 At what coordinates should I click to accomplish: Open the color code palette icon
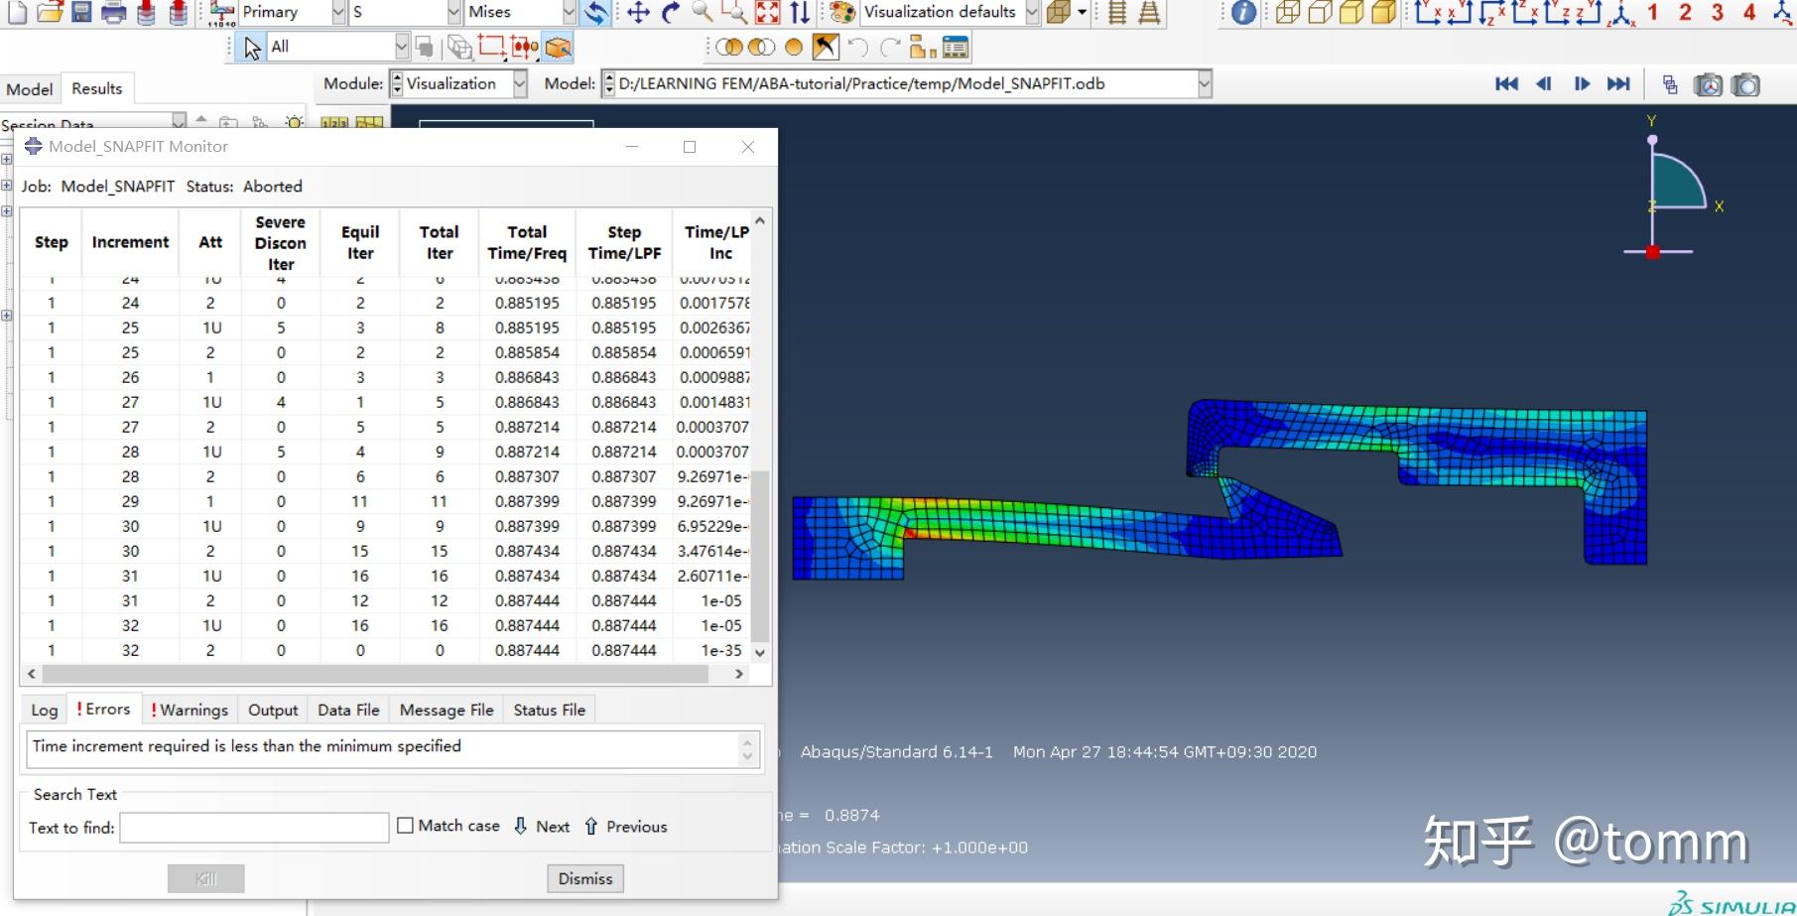click(842, 12)
